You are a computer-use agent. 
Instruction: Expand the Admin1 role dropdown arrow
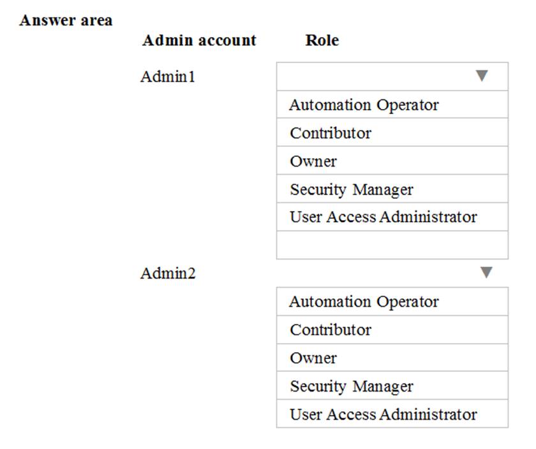coord(482,77)
